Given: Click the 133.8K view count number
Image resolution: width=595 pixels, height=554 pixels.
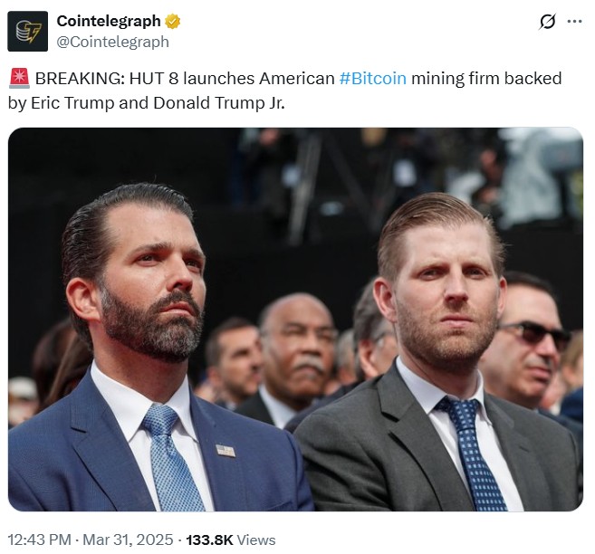Looking at the screenshot, I should [209, 540].
